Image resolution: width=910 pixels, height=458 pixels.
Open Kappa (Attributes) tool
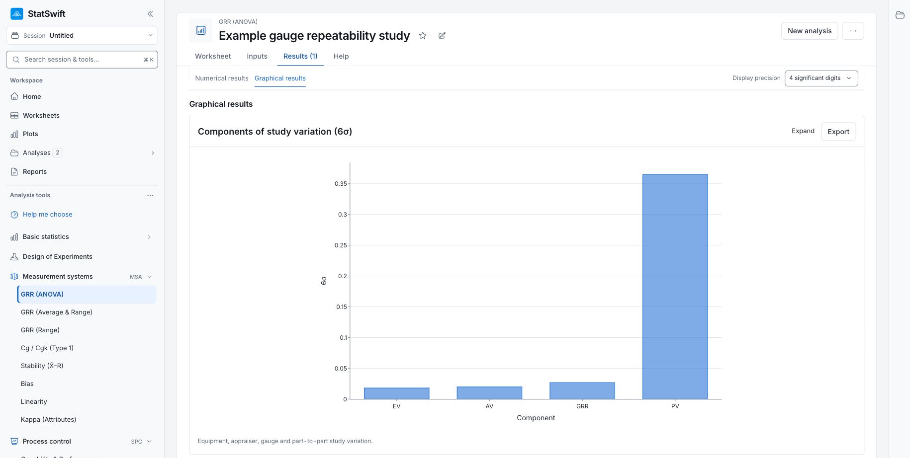(x=49, y=420)
